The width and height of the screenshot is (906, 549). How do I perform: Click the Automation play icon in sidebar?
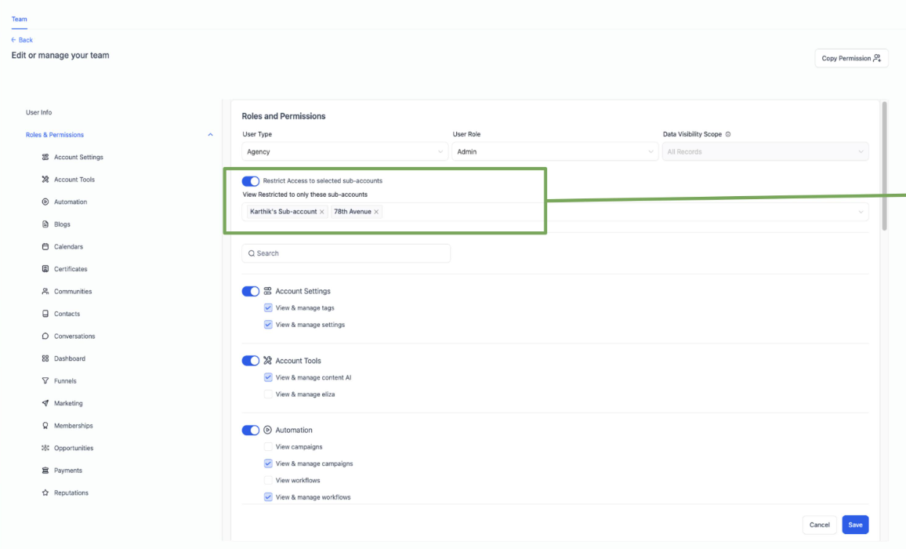(x=45, y=202)
